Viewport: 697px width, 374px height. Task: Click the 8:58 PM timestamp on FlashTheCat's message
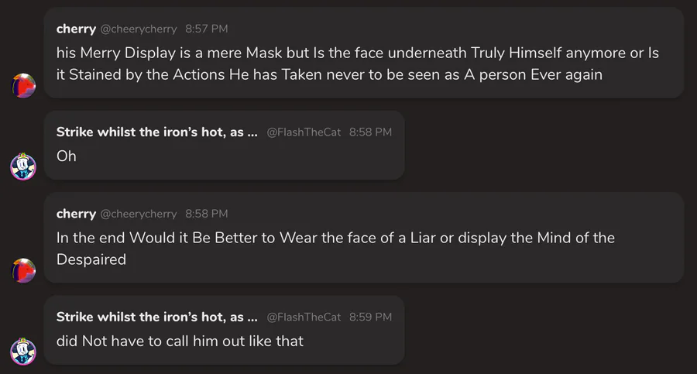[370, 132]
